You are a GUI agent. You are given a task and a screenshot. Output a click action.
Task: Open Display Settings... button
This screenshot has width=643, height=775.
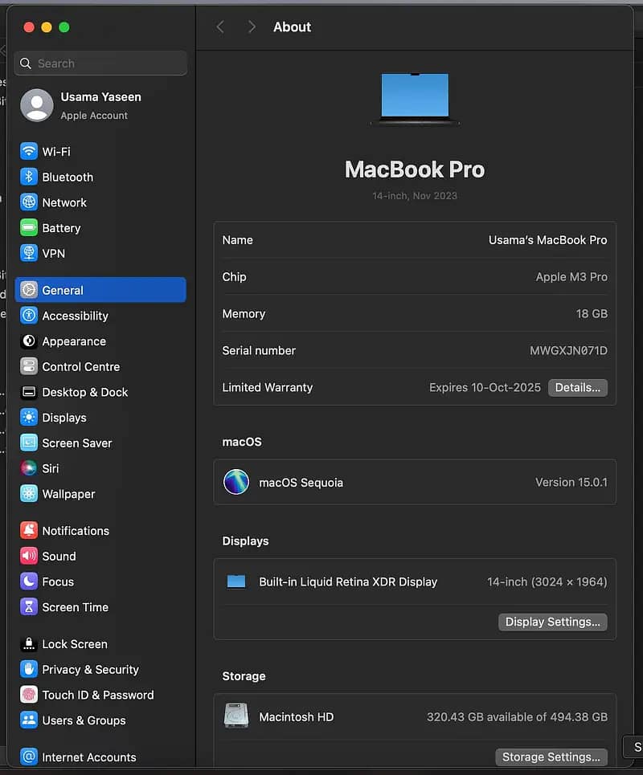(x=552, y=622)
